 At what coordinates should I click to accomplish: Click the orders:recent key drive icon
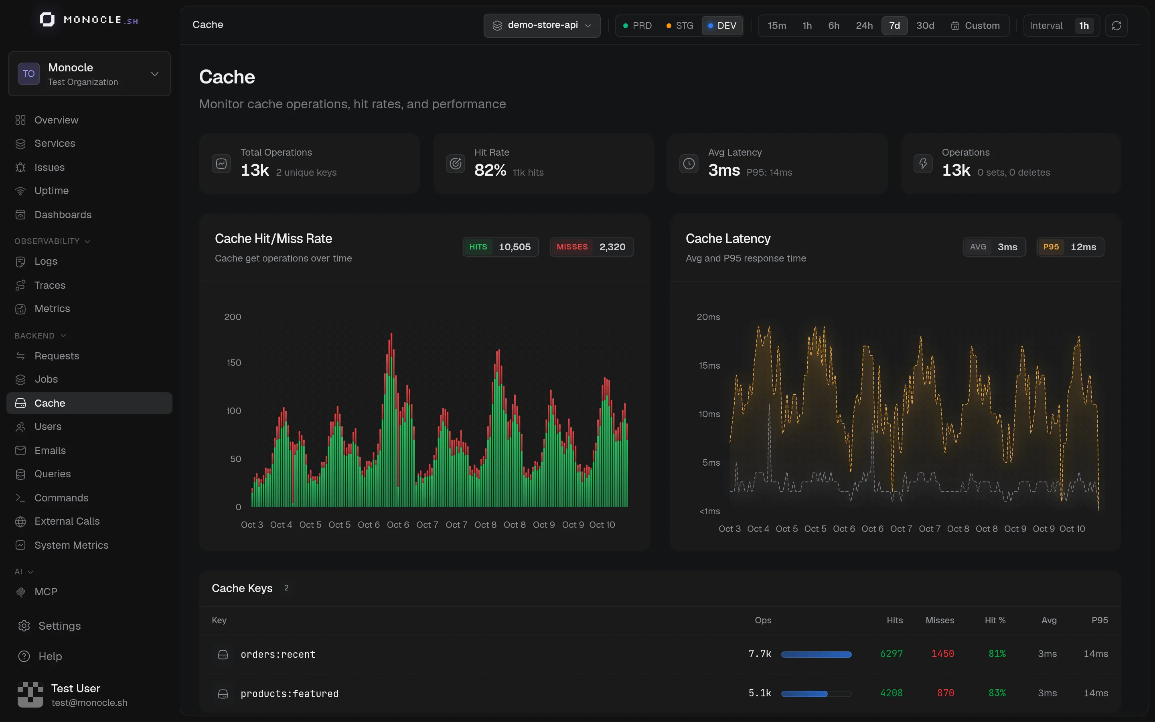point(223,654)
